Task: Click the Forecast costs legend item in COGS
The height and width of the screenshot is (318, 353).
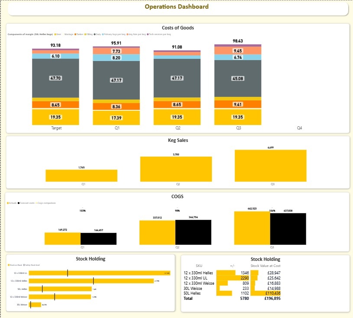Action: (x=26, y=203)
